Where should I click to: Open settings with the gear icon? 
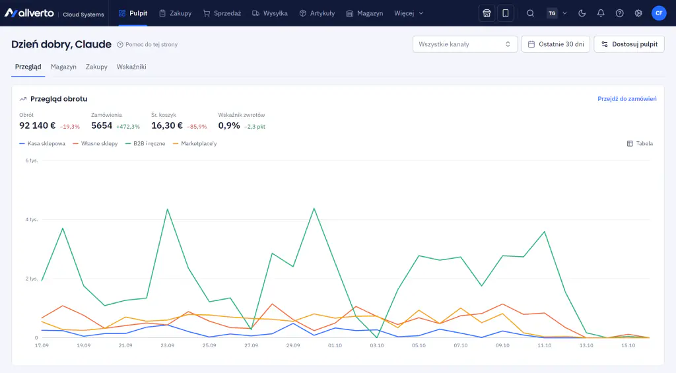(x=638, y=13)
